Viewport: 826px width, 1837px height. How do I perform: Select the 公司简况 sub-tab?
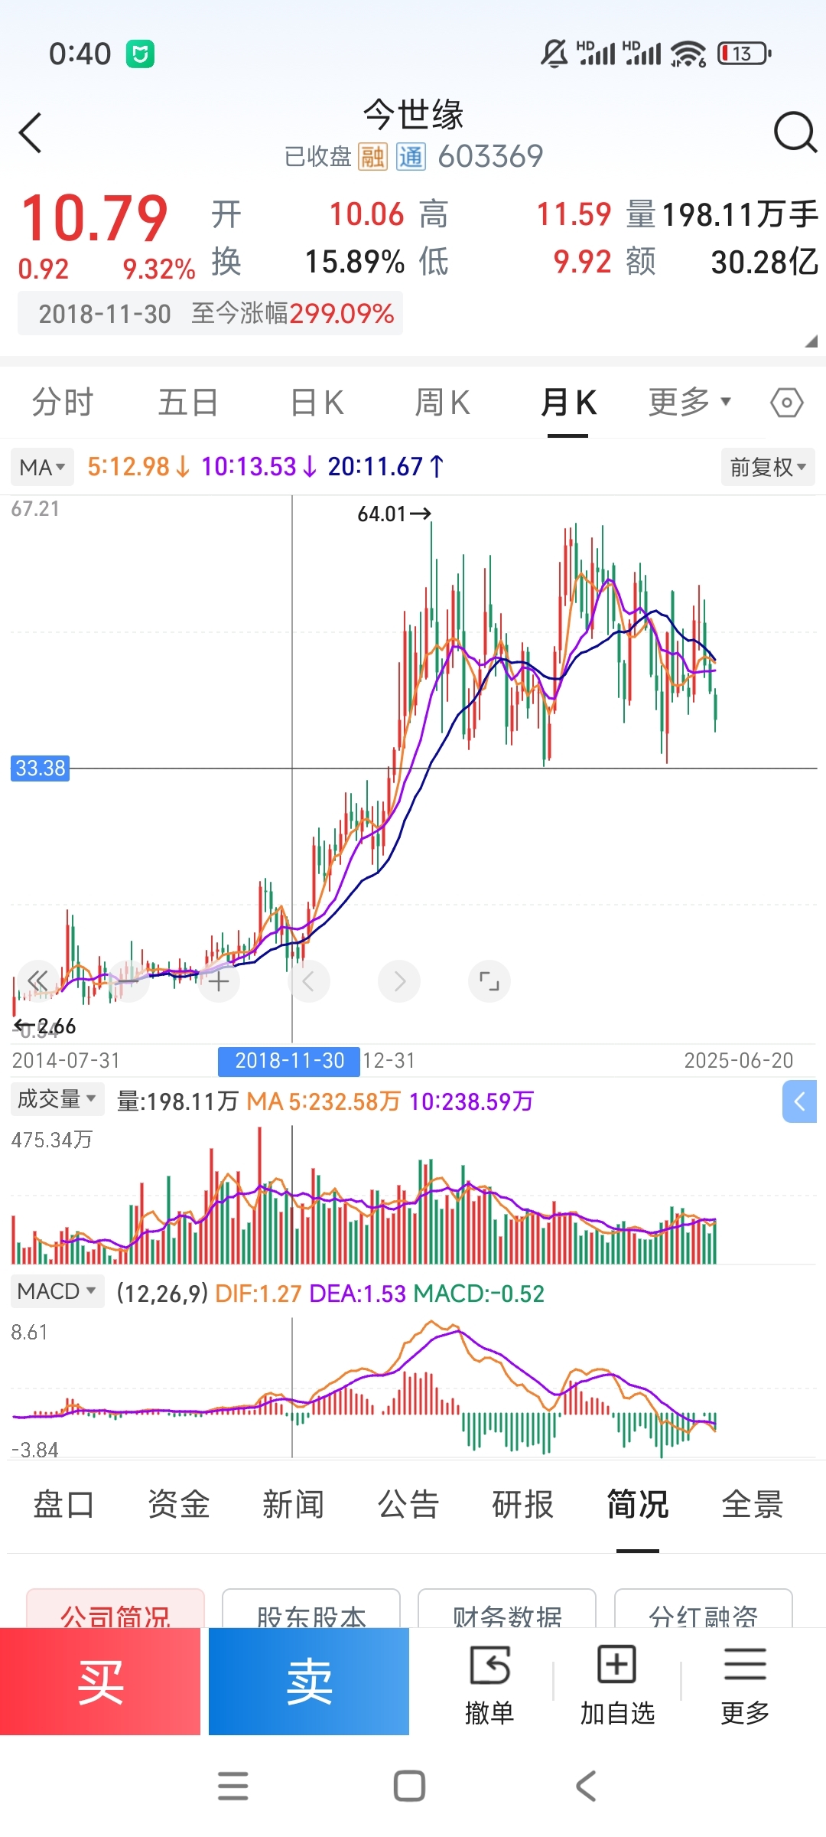pos(115,1609)
